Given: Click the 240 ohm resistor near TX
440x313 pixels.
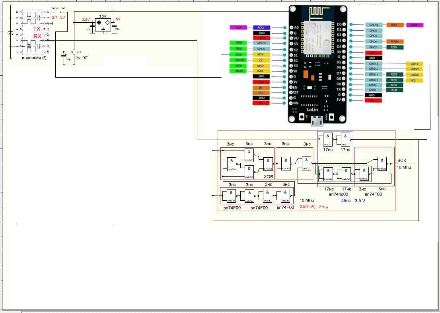Looking at the screenshot, I should point(57,12).
